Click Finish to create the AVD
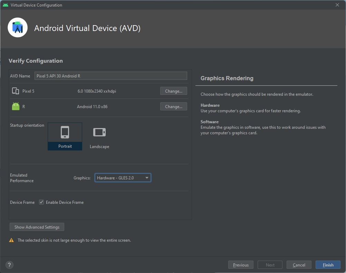The height and width of the screenshot is (273, 346). [x=328, y=265]
